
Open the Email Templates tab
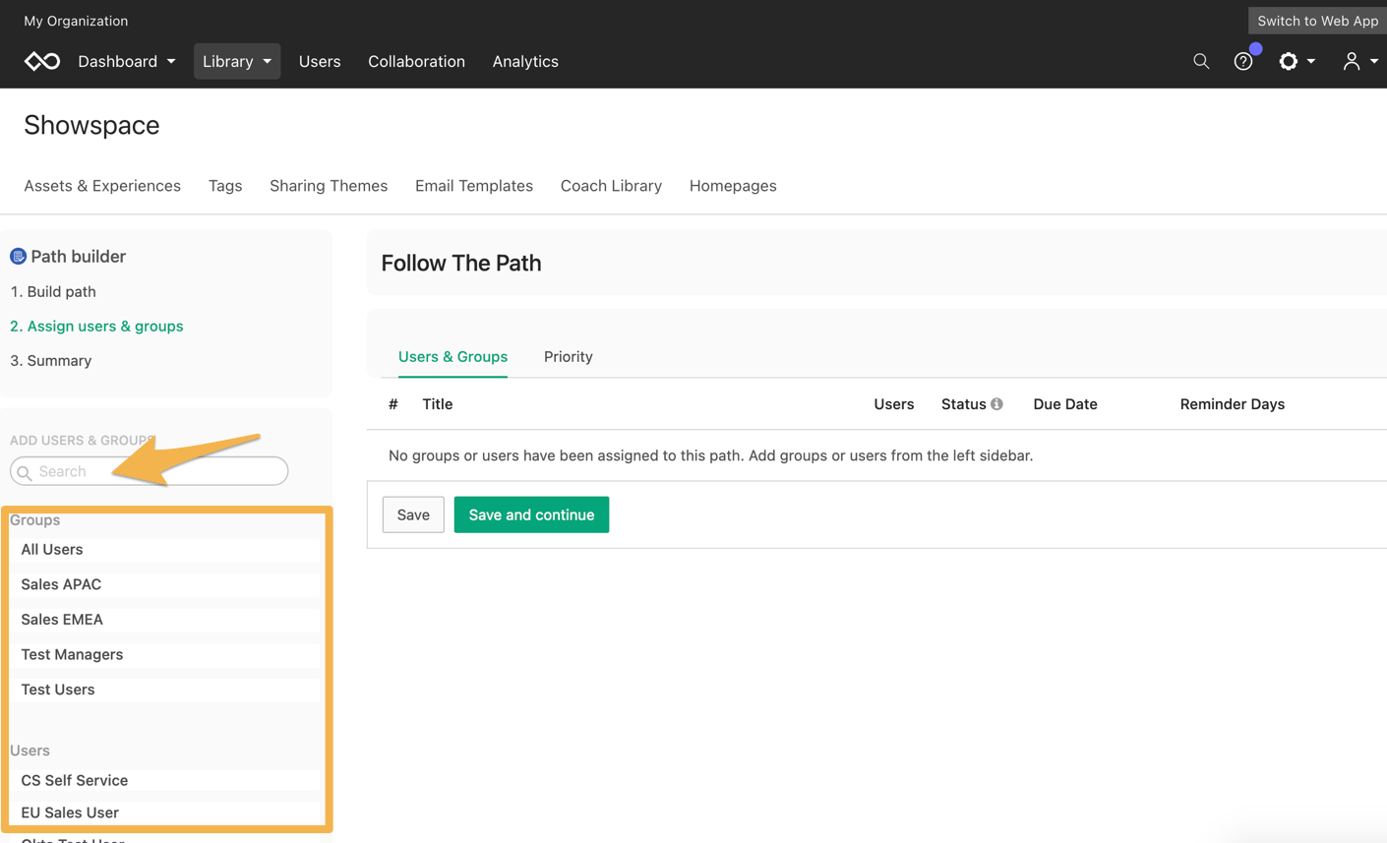point(474,186)
